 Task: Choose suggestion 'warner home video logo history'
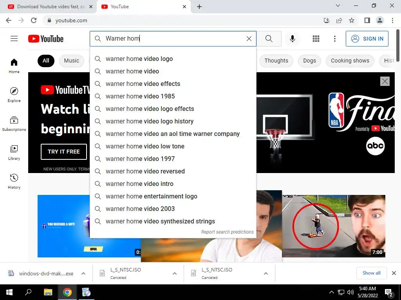point(173,121)
